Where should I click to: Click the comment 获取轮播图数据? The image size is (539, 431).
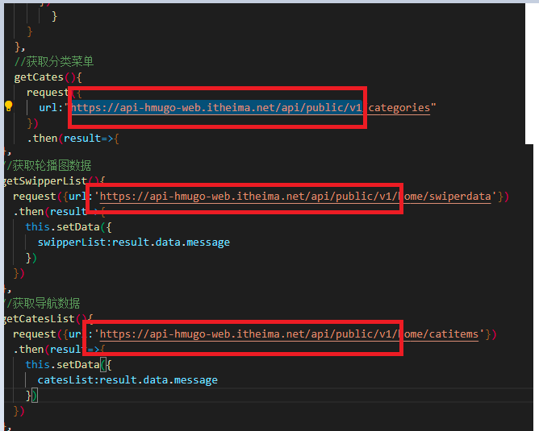pyautogui.click(x=48, y=165)
